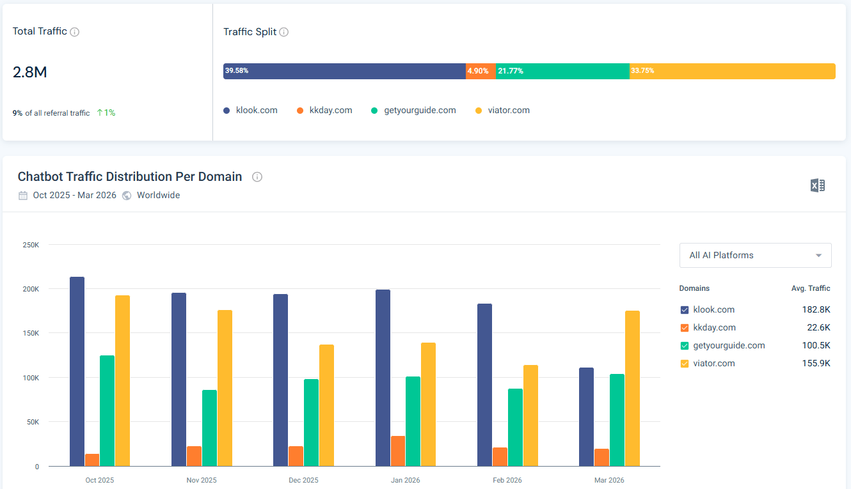Click the orange kkday.com bar for Dec 2025
The width and height of the screenshot is (851, 489).
(296, 456)
